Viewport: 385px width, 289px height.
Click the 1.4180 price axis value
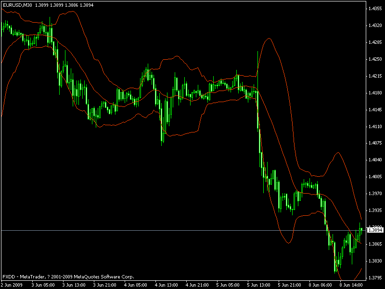coord(375,93)
